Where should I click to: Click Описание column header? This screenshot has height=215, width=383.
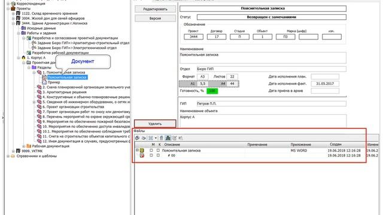coord(172,145)
